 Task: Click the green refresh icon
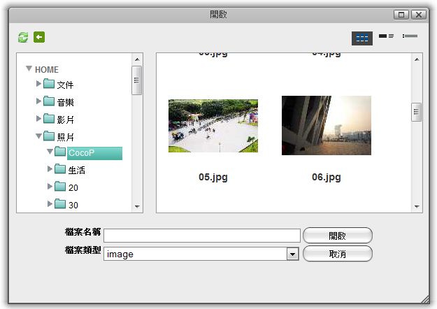[23, 37]
